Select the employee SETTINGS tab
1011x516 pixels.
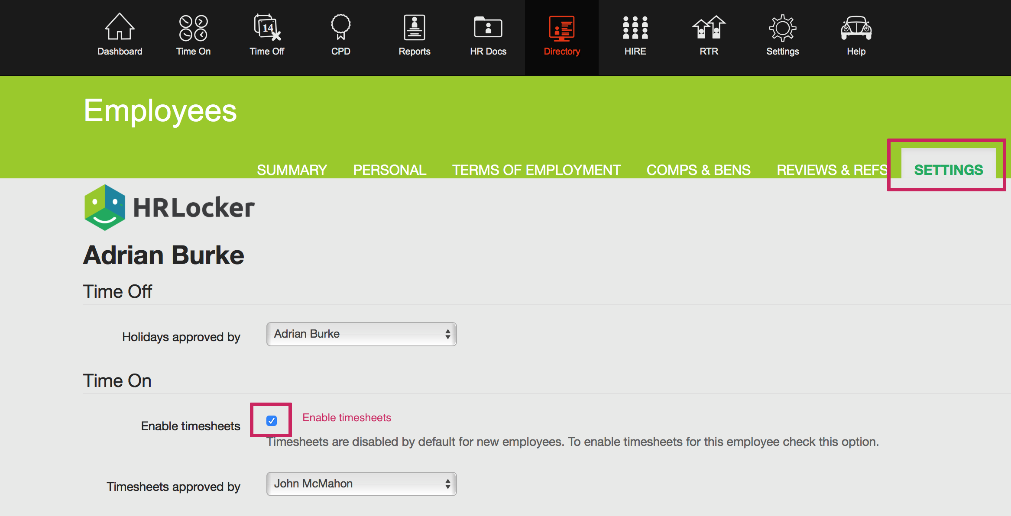[948, 170]
